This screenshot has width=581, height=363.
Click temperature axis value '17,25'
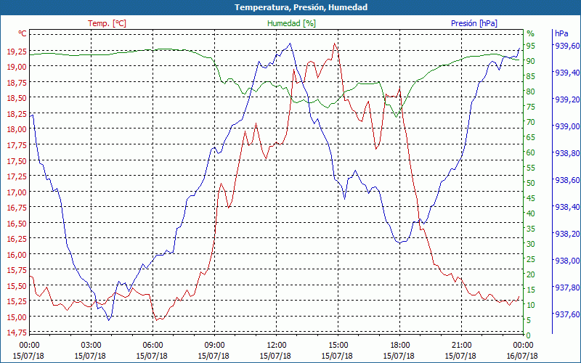point(17,176)
